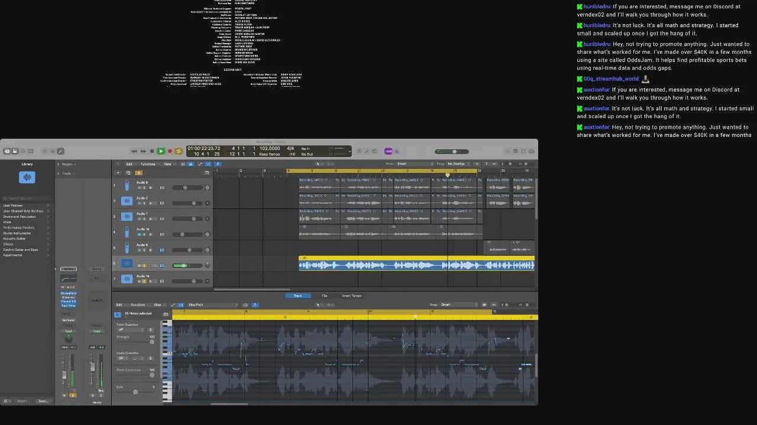Click the Channel EQ plugin slot
This screenshot has height=425, width=757.
[69, 301]
